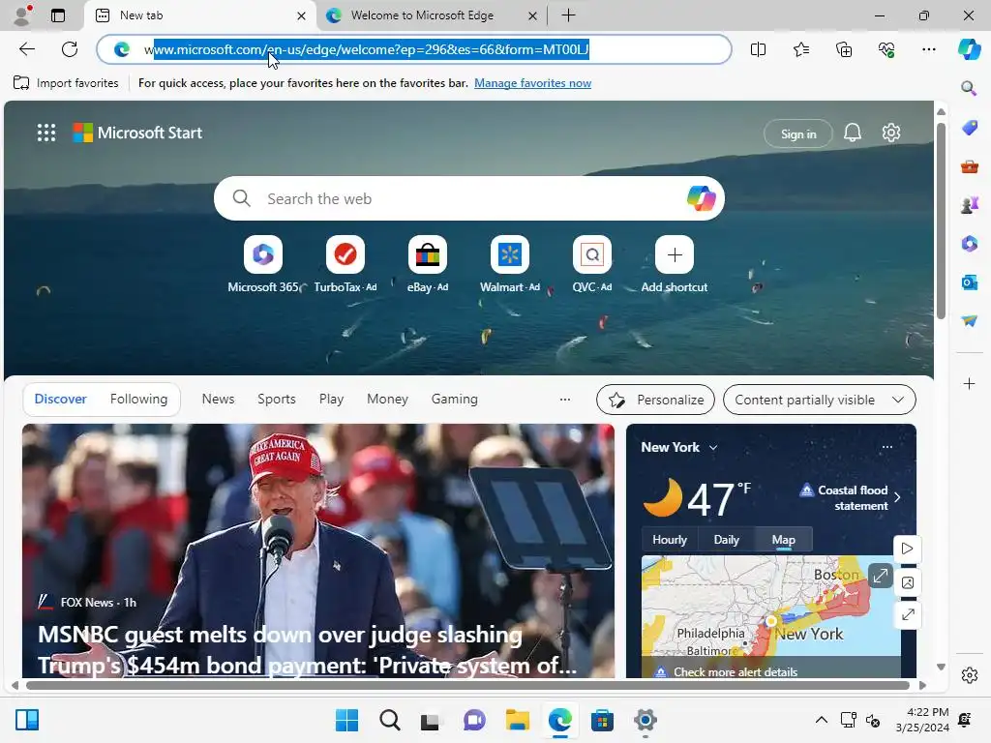Viewport: 991px width, 743px height.
Task: Open the Sports category
Action: tap(276, 400)
